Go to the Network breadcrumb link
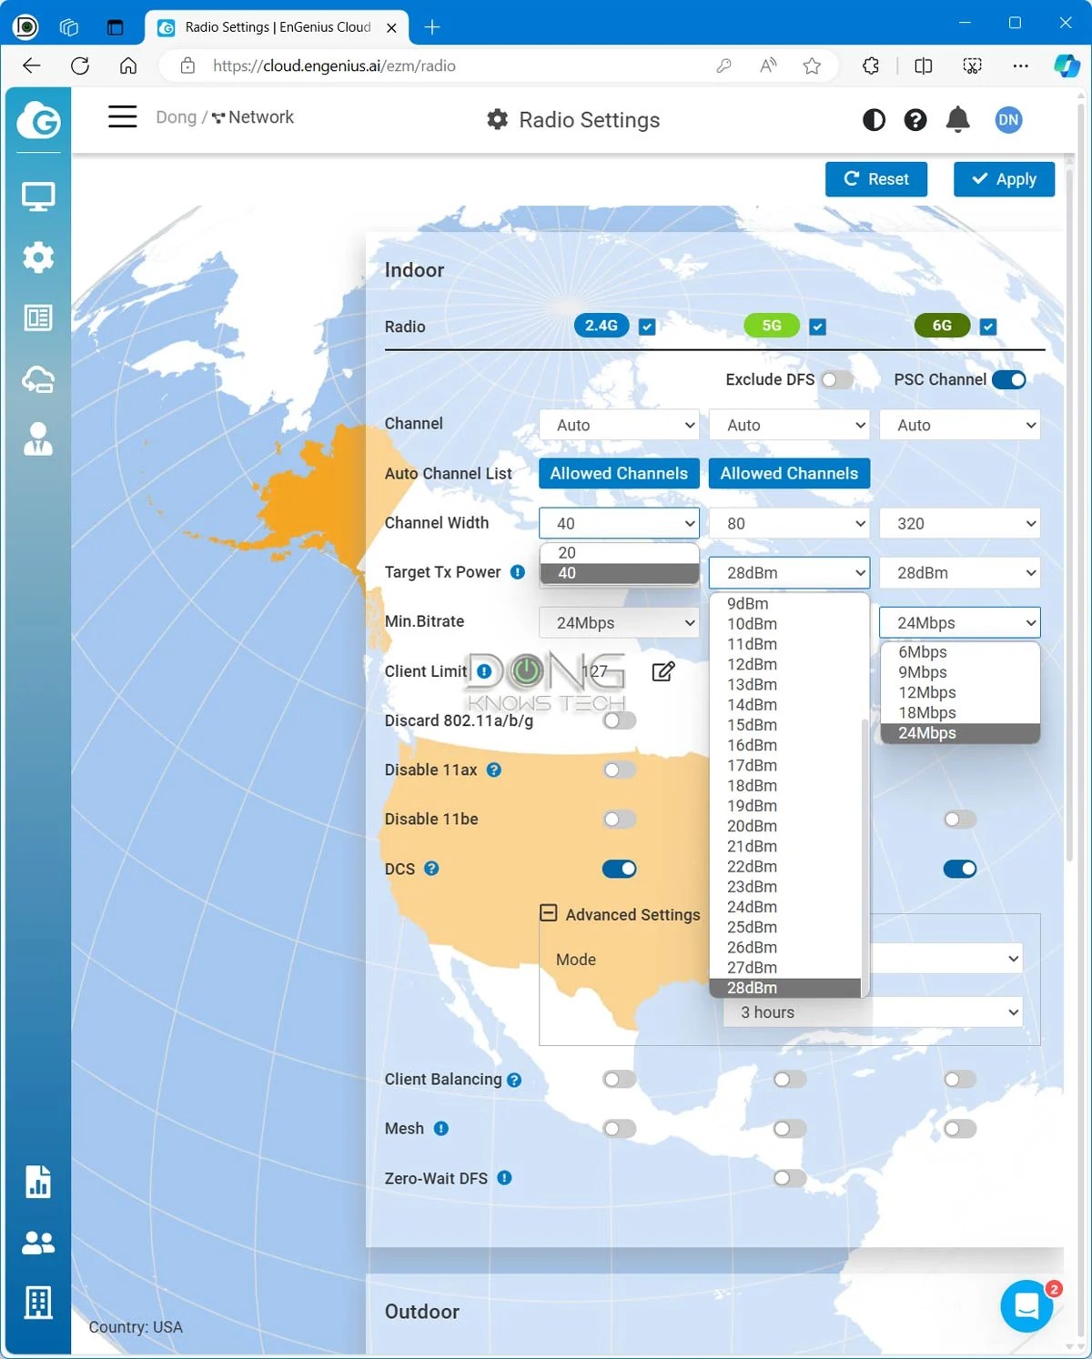This screenshot has height=1359, width=1092. coord(253,117)
